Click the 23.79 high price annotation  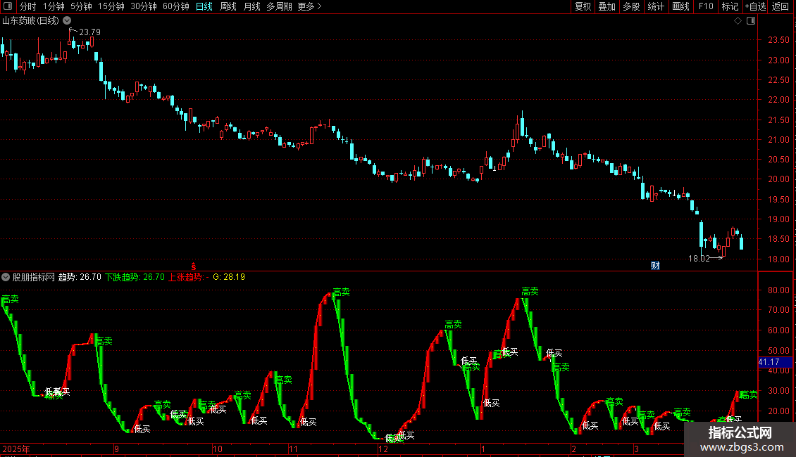[x=90, y=32]
